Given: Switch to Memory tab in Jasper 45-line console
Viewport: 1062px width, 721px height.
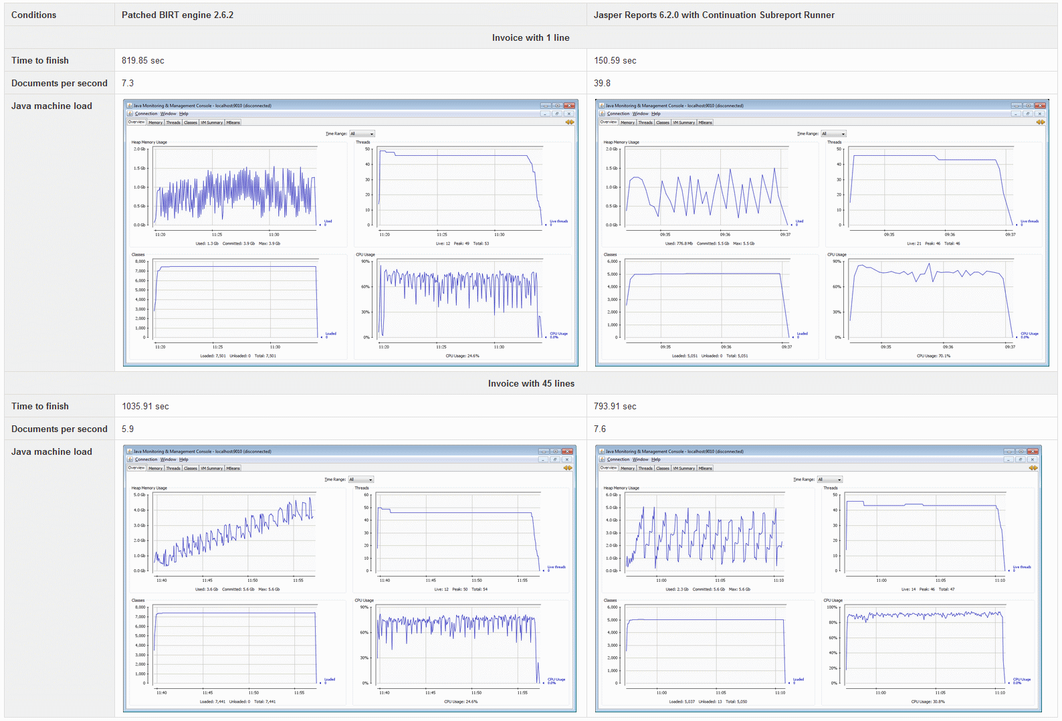Looking at the screenshot, I should [628, 468].
